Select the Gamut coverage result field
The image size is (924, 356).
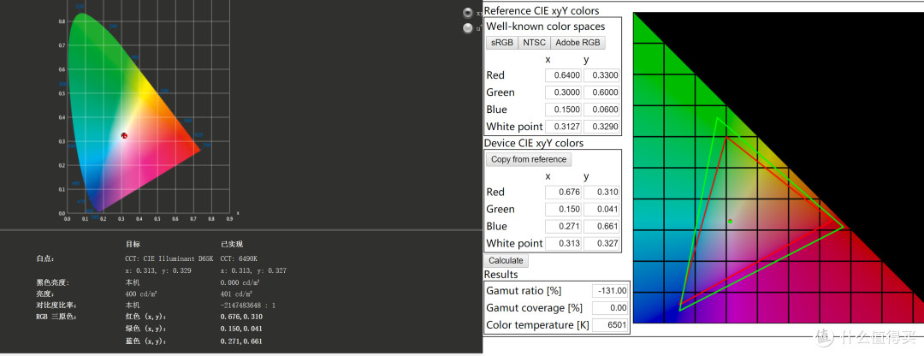pyautogui.click(x=610, y=308)
